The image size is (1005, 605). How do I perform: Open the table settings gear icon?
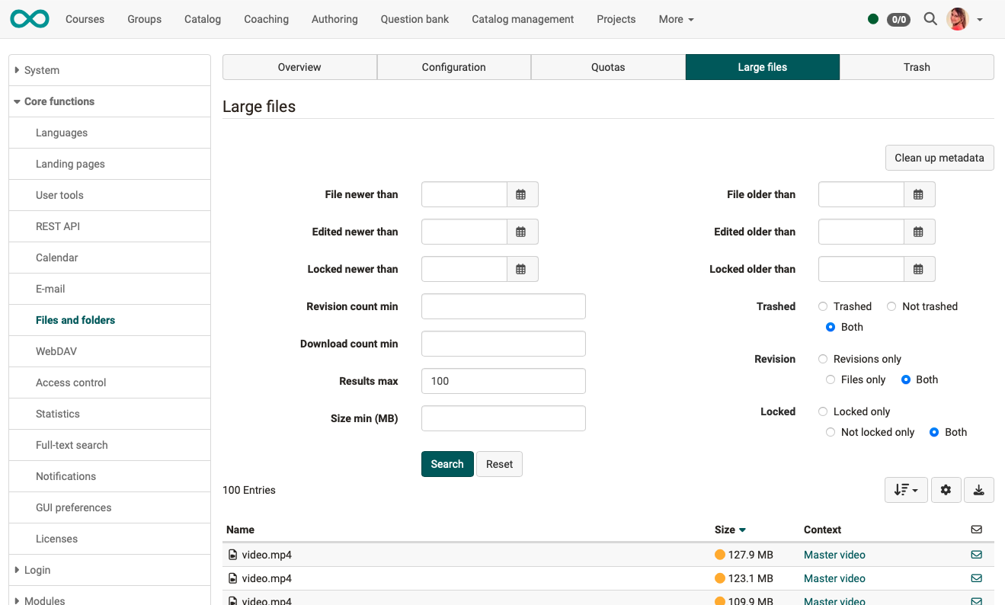pyautogui.click(x=946, y=490)
